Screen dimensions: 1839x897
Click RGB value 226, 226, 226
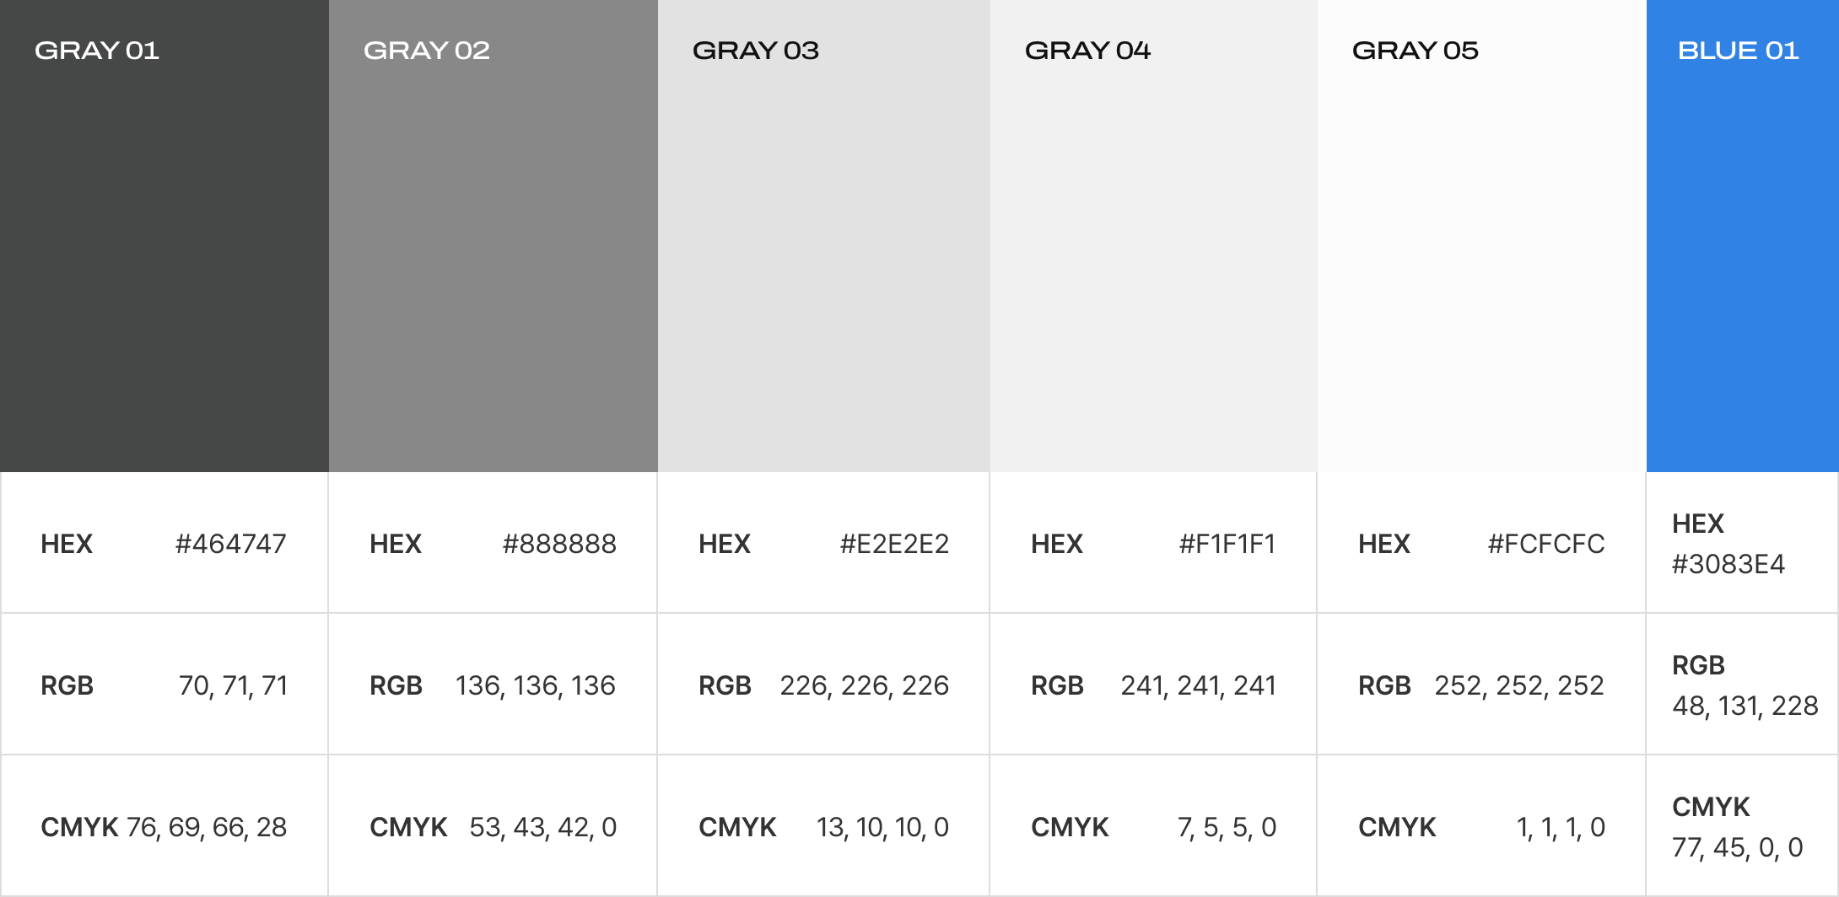coord(865,685)
